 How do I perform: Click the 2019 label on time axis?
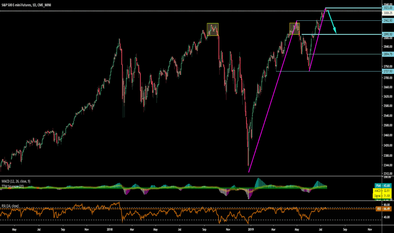coord(251,230)
